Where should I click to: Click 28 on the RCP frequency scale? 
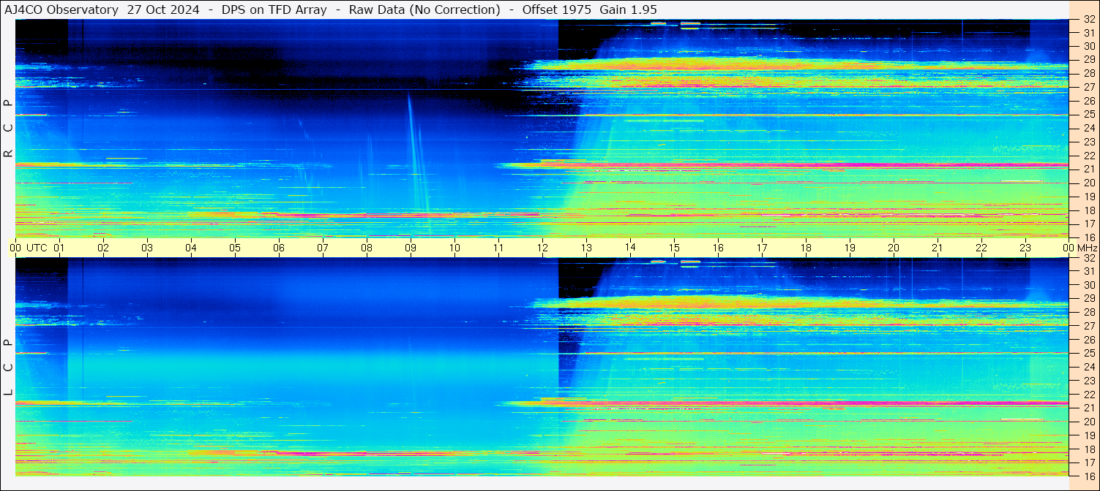click(1089, 73)
